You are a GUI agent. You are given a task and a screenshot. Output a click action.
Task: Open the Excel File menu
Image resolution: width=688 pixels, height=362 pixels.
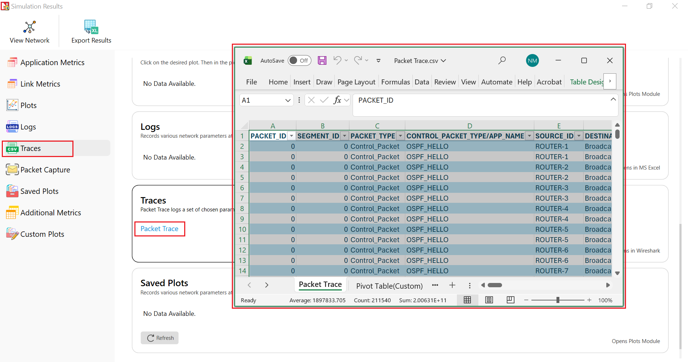(252, 82)
